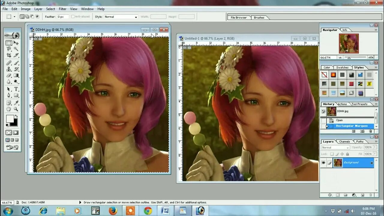The height and width of the screenshot is (216, 384).
Task: Open the foreground color picker
Action: 9,118
